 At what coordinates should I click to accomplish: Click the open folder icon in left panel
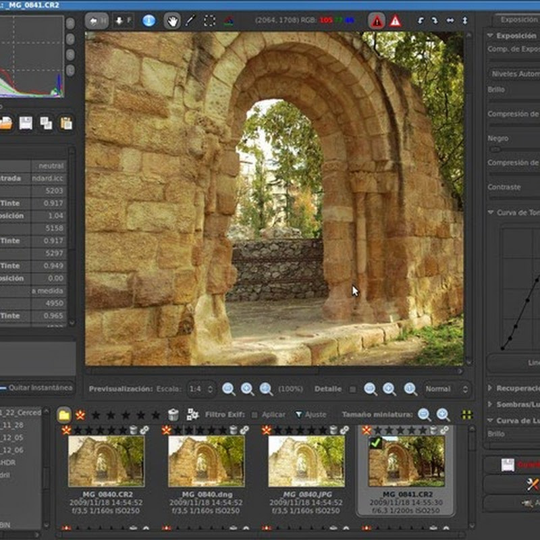pyautogui.click(x=5, y=123)
